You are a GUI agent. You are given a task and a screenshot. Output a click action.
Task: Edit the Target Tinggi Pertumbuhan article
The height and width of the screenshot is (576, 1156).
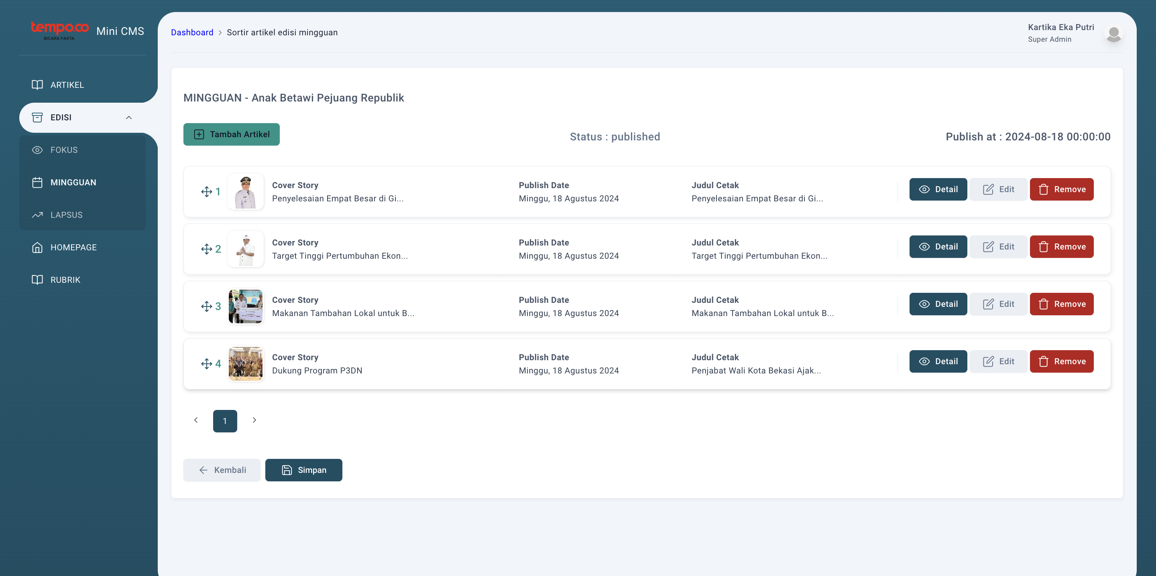998,247
